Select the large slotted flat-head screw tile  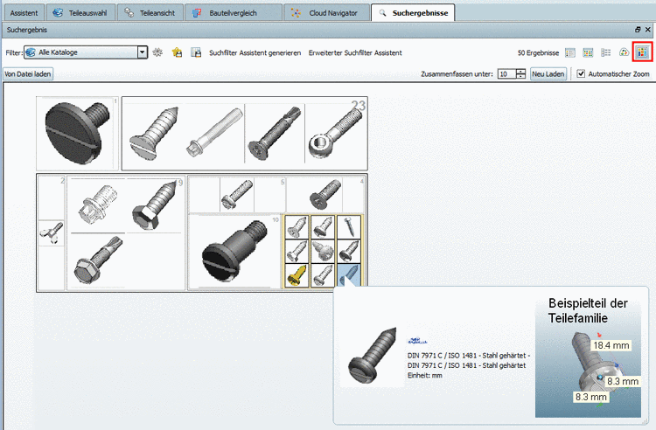tap(77, 134)
